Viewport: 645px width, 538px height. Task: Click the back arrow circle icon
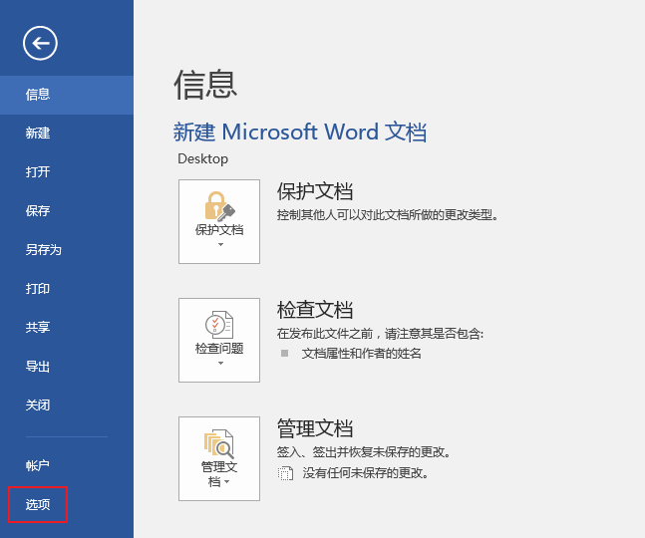point(40,43)
